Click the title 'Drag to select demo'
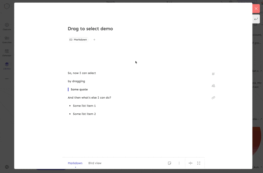 click(x=90, y=29)
